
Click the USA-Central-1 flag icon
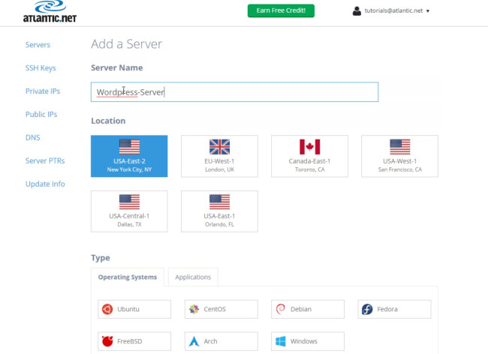129,202
